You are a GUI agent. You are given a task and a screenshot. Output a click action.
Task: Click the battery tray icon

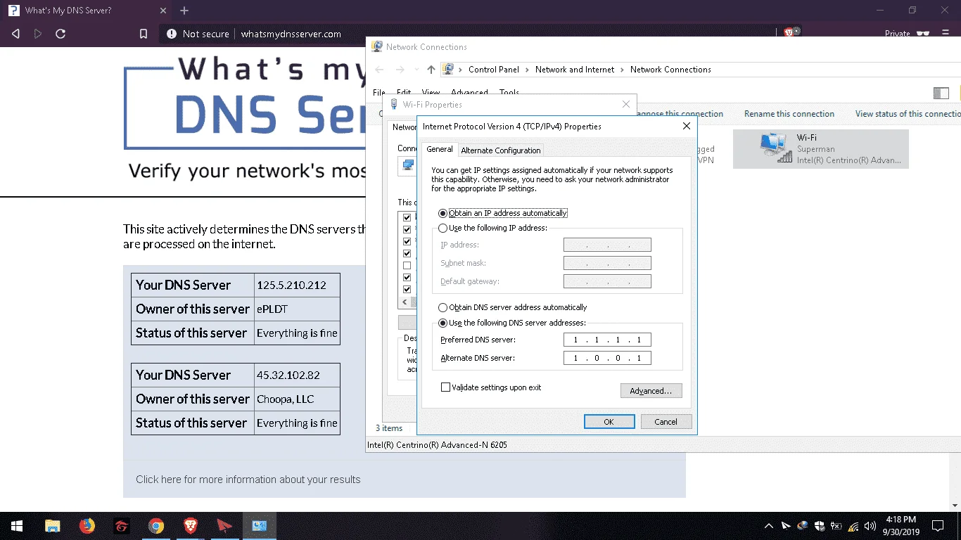click(x=836, y=526)
